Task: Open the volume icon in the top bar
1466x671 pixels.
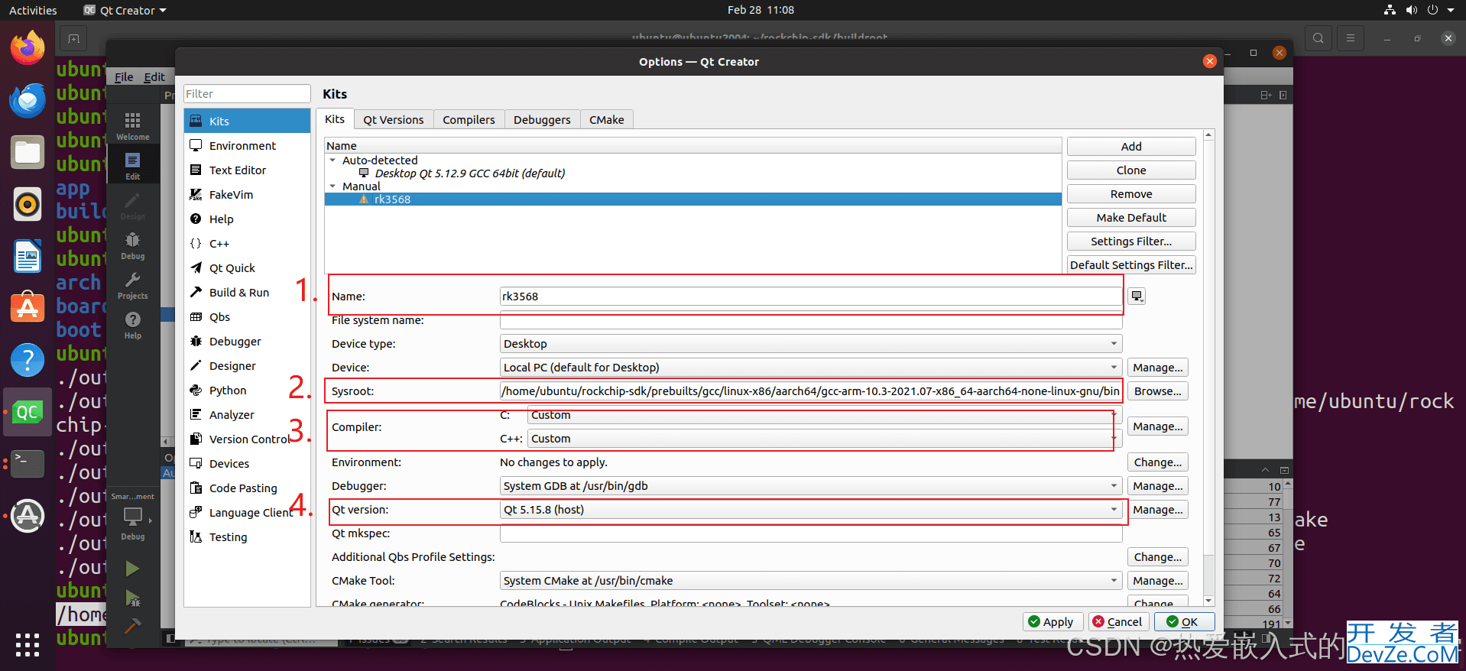Action: coord(1411,10)
